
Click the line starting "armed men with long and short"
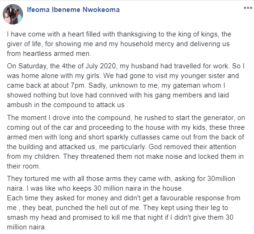tap(125, 137)
